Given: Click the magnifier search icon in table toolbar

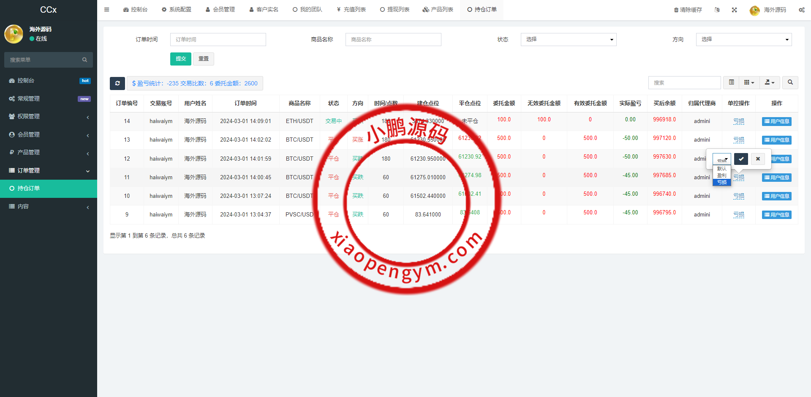Looking at the screenshot, I should (790, 82).
